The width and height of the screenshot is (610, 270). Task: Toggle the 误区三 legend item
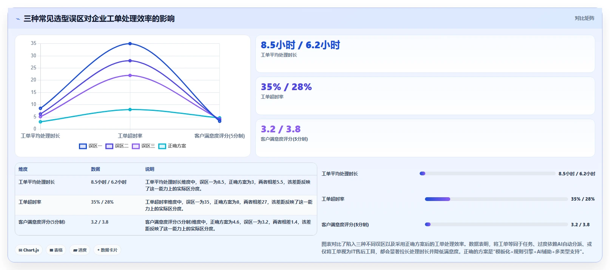(x=144, y=146)
